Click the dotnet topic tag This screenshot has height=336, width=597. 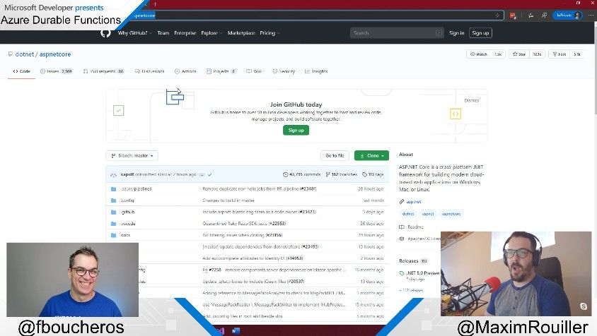pyautogui.click(x=408, y=214)
